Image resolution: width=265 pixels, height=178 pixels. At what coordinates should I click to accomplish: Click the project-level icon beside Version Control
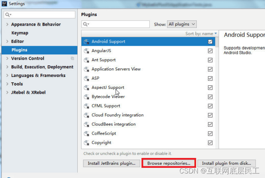point(72,59)
